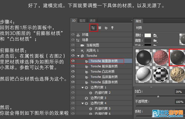185x119 pixels.
Task: Click the 环境 environment icon
Action: (78, 35)
